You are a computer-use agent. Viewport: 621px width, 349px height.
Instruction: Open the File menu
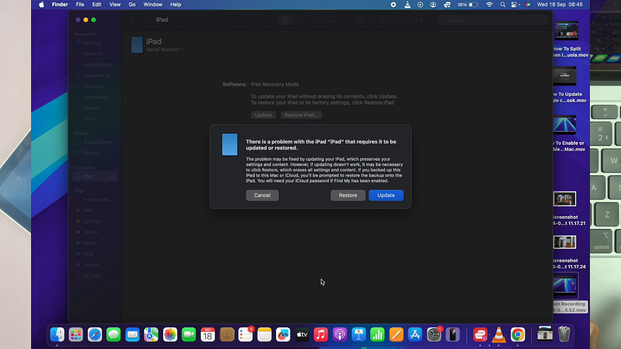point(80,5)
